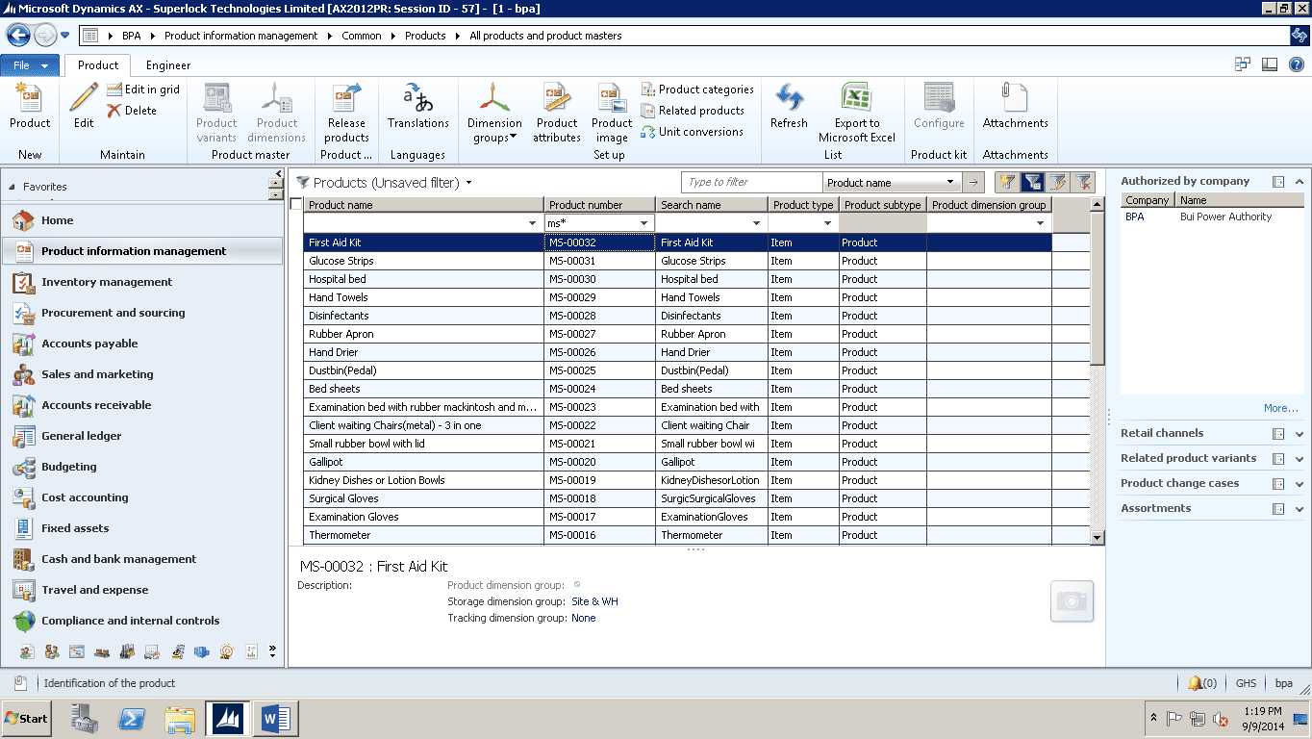
Task: Open the Product name filter field dropdown
Action: [950, 182]
